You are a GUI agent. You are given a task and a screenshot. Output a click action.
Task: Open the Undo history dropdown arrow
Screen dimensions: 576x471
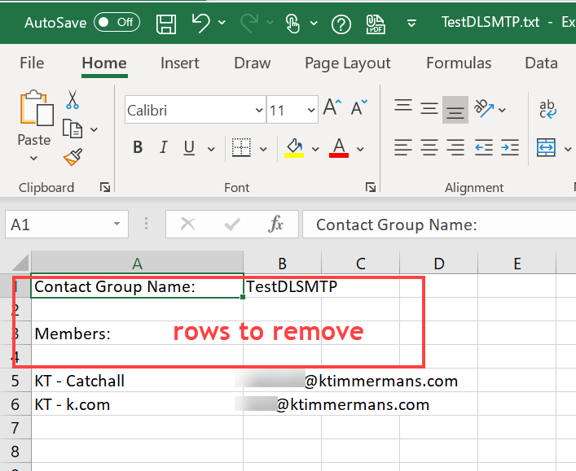point(222,23)
